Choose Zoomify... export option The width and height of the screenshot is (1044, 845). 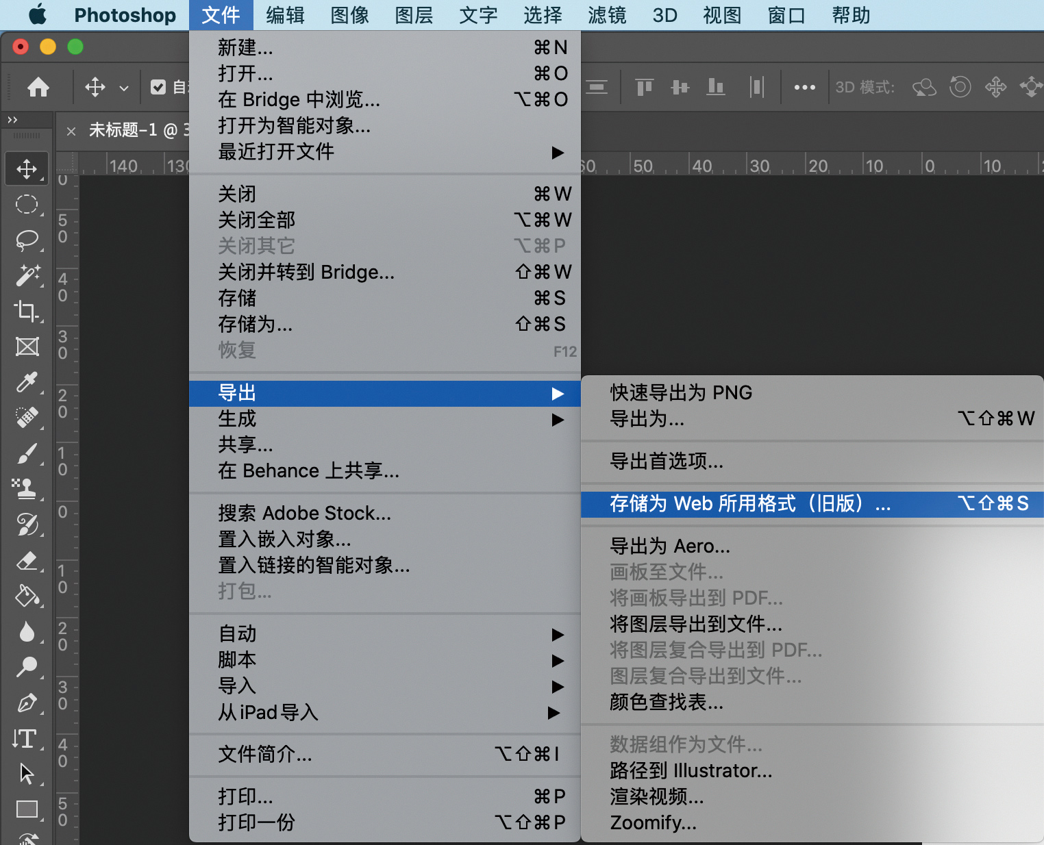[812, 823]
